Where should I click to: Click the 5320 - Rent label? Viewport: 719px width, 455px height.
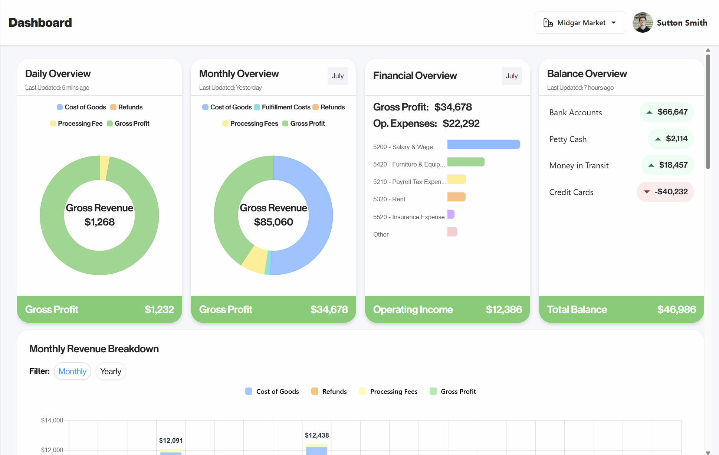(x=389, y=199)
